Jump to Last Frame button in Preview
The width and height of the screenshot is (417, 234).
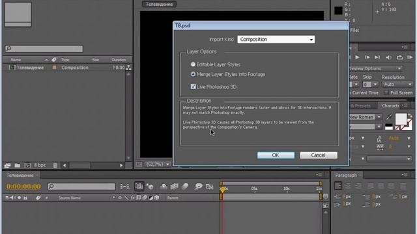tap(377, 57)
